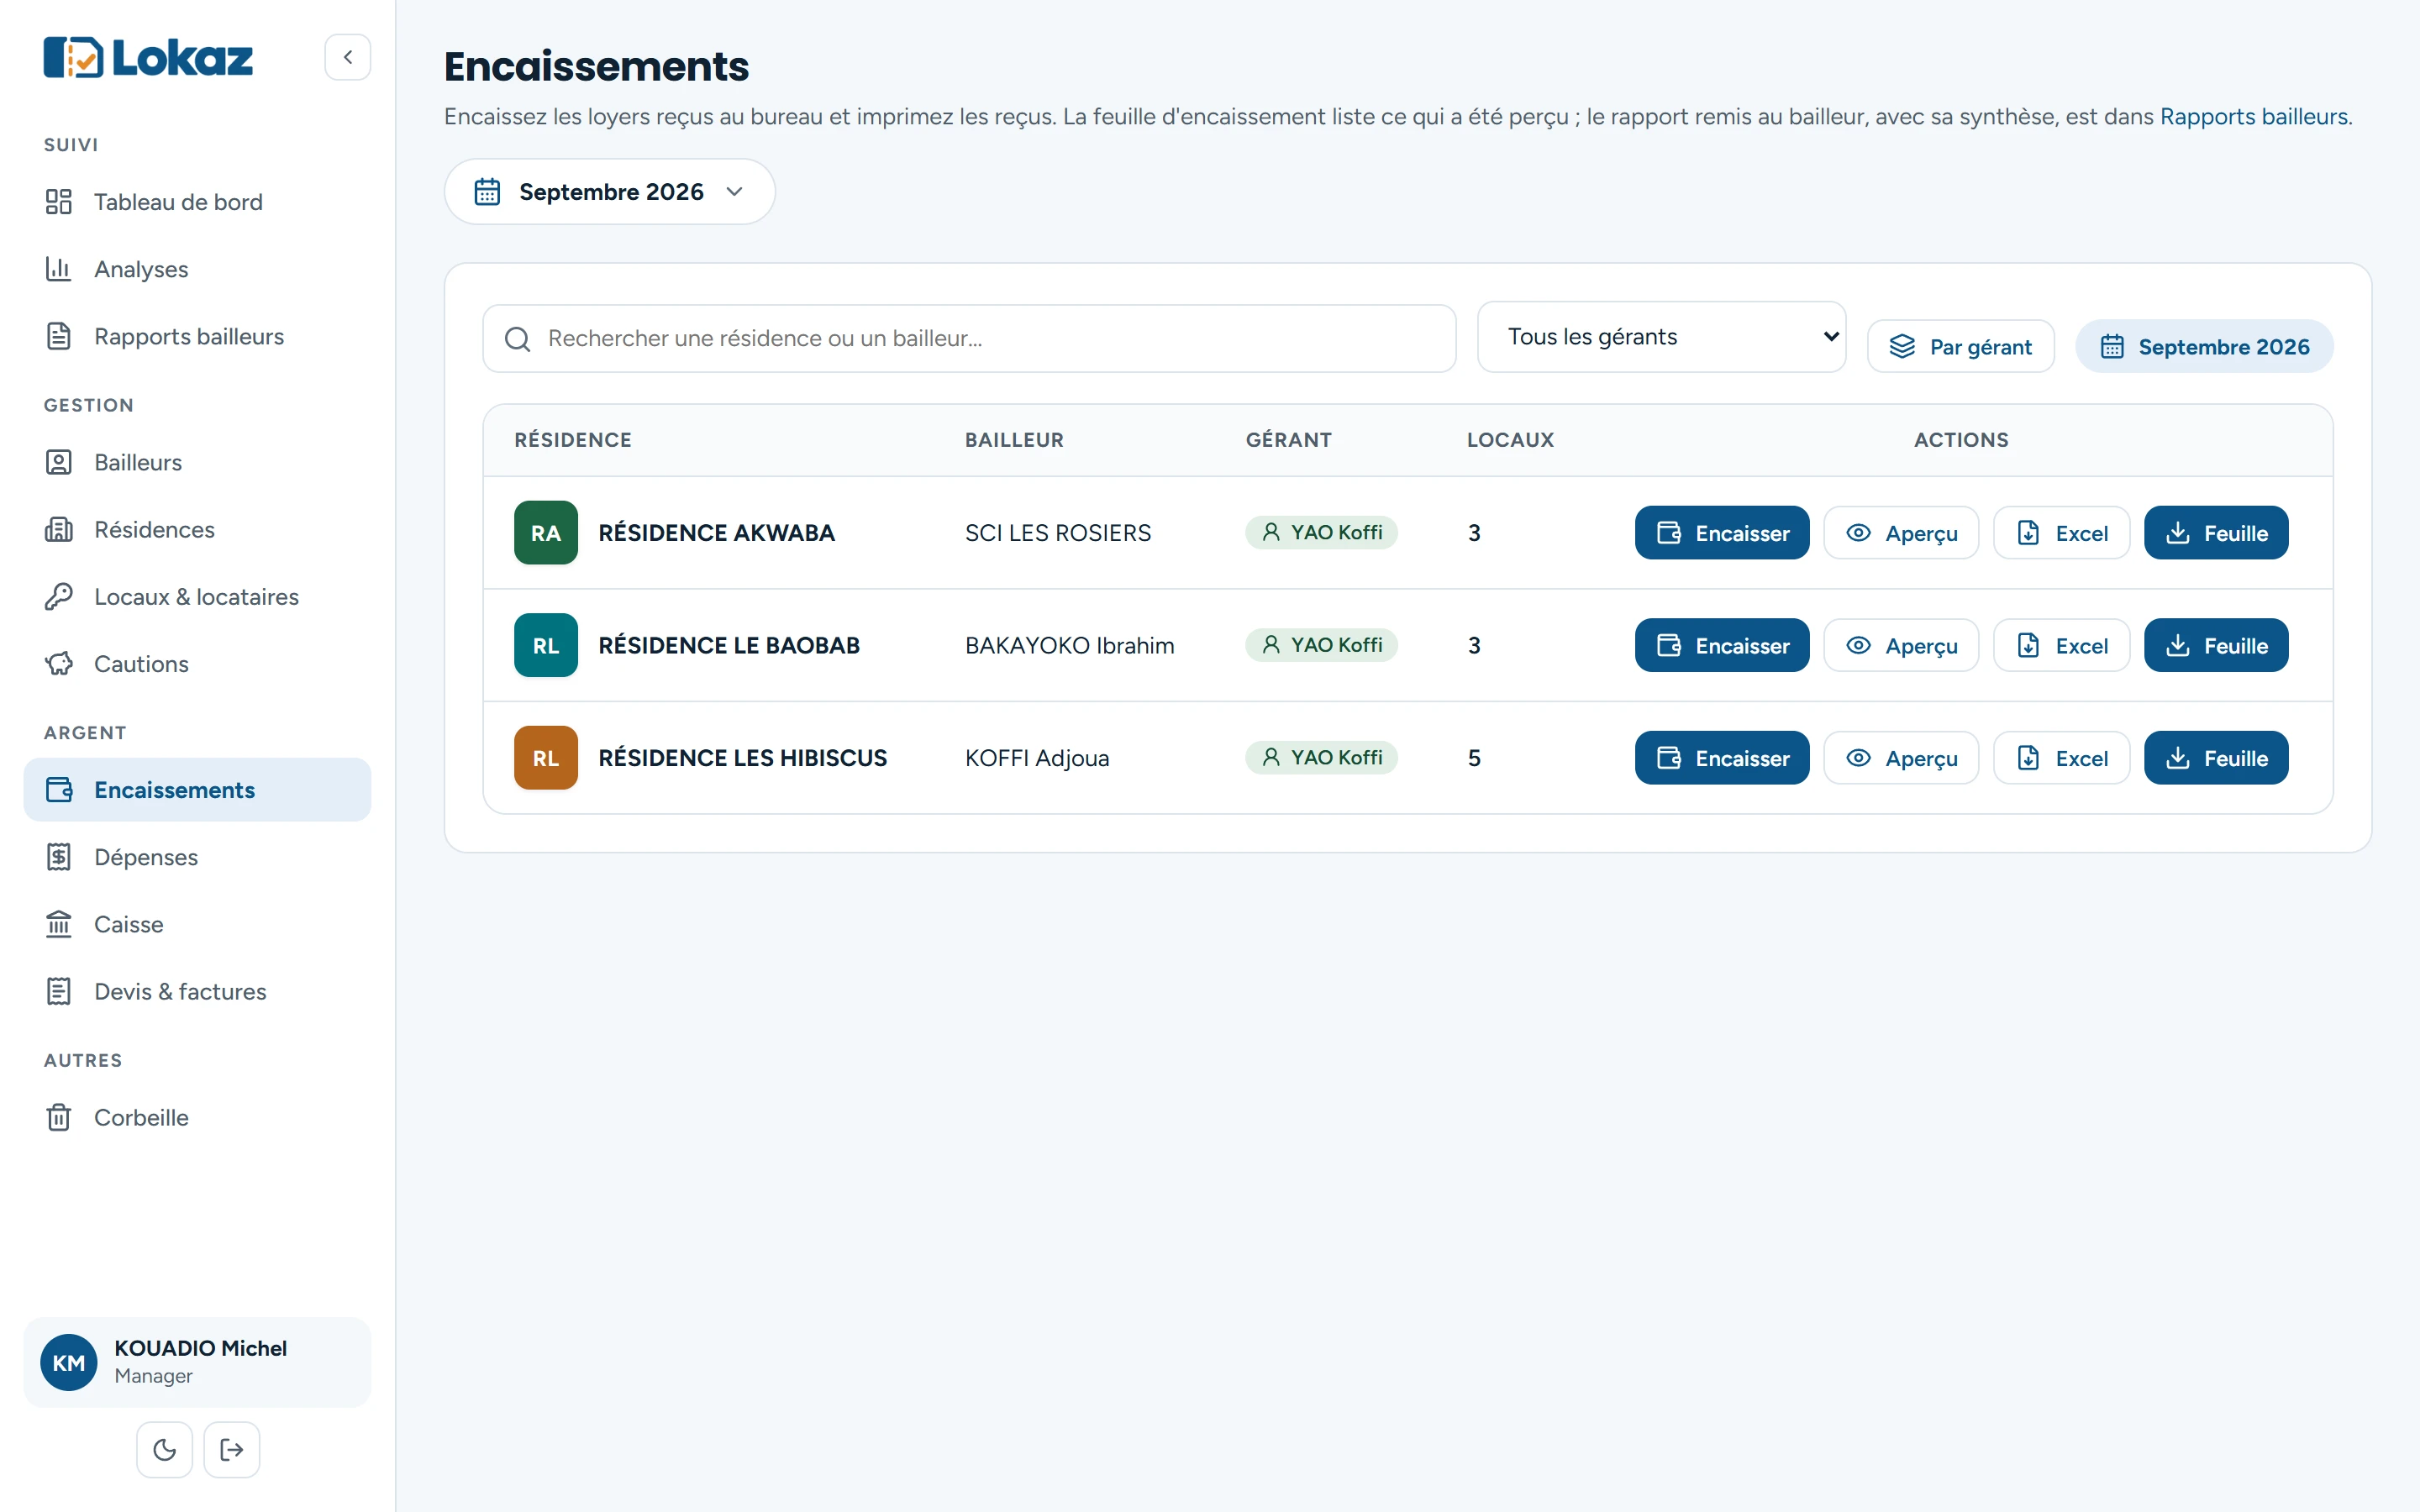Focus the residence or bailleur search field
The image size is (2420, 1512).
click(x=968, y=338)
